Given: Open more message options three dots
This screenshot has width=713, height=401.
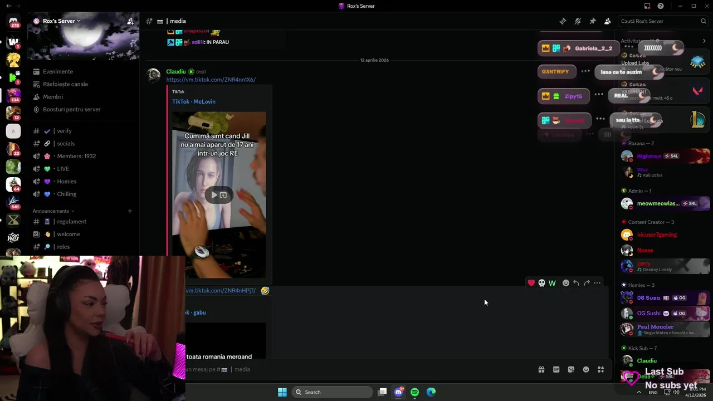Looking at the screenshot, I should (x=597, y=283).
